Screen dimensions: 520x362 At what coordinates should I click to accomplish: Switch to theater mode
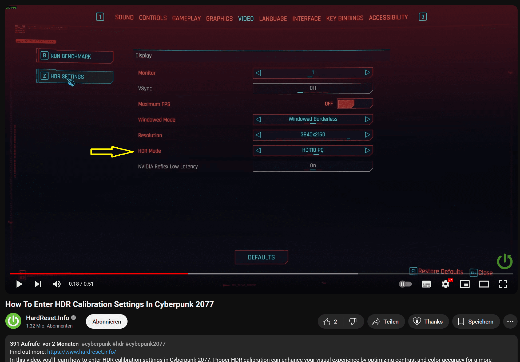(x=484, y=284)
